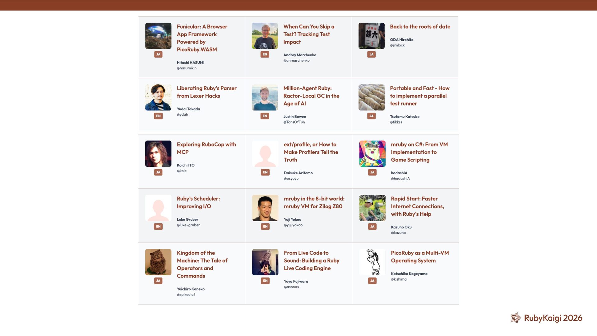
Task: Click the JA badge under Hitoshi HASUMI's avatar
Action: (x=158, y=54)
